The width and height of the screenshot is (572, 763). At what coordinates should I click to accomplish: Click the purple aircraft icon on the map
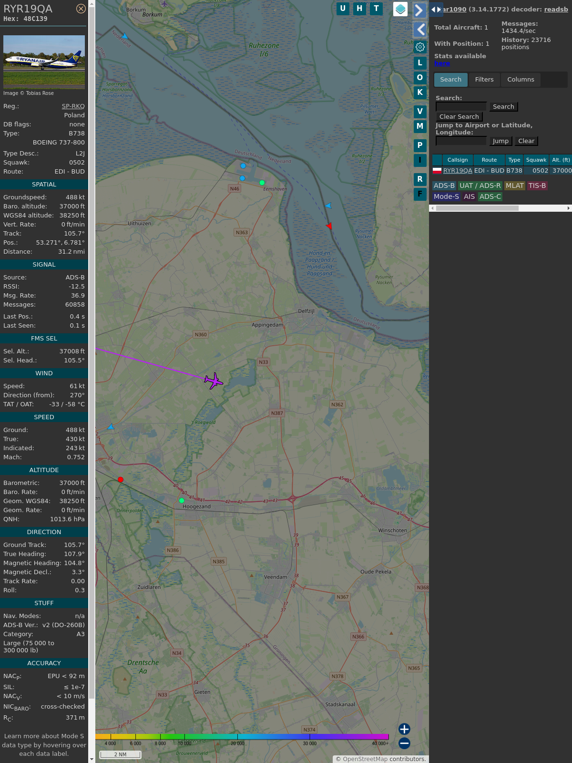pos(214,381)
